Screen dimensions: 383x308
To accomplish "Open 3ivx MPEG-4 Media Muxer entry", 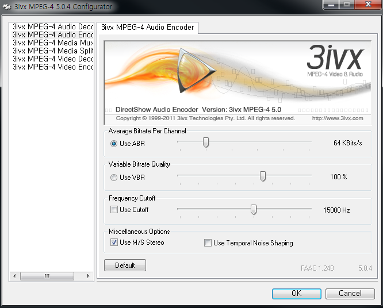I will 52,43.
